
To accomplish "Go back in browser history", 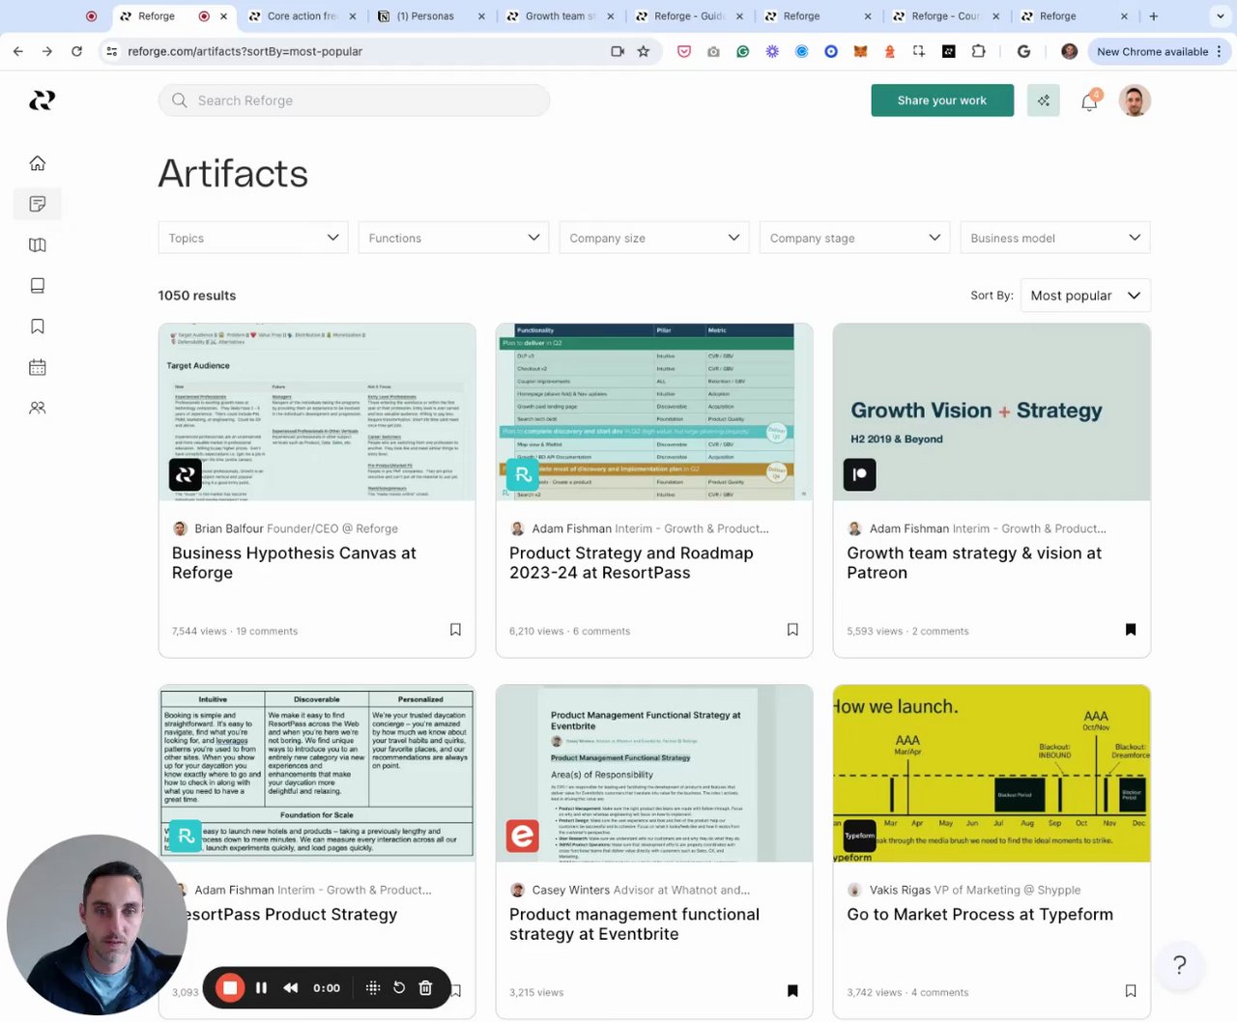I will click(x=17, y=51).
